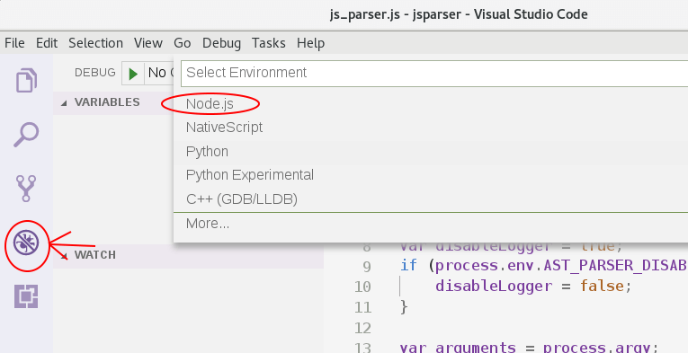Open the Explorer files view
688x353 pixels.
click(x=26, y=80)
